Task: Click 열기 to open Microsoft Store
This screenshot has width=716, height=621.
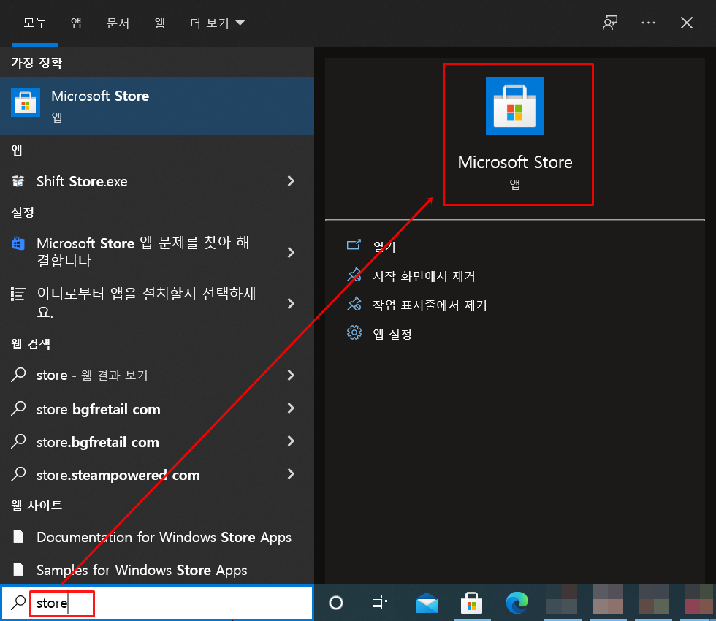Action: point(384,247)
